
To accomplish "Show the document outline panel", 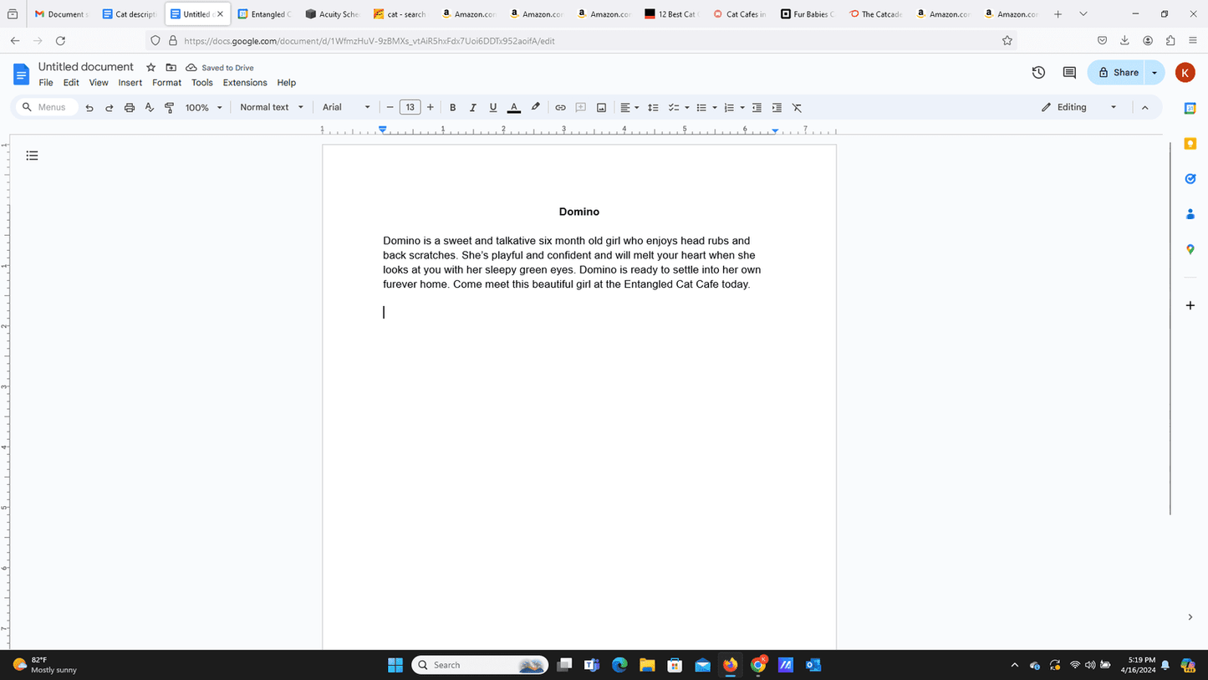I will [x=33, y=156].
